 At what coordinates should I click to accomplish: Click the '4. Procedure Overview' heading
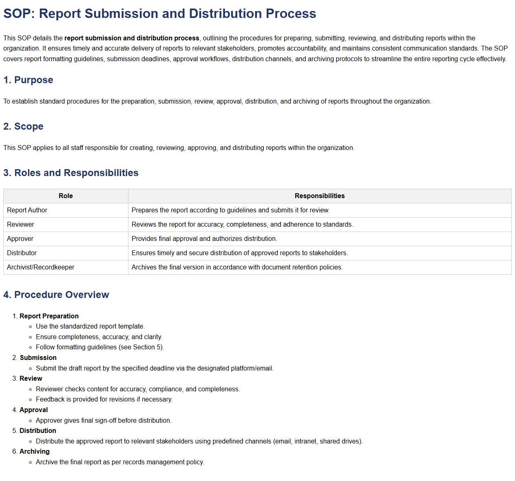pos(56,295)
